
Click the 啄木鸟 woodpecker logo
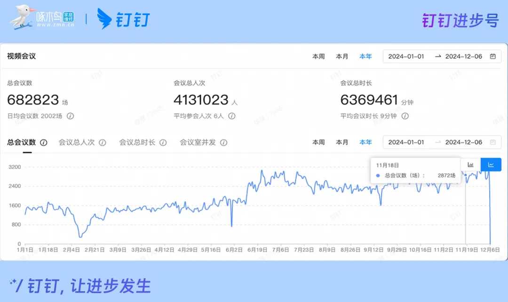[42, 18]
